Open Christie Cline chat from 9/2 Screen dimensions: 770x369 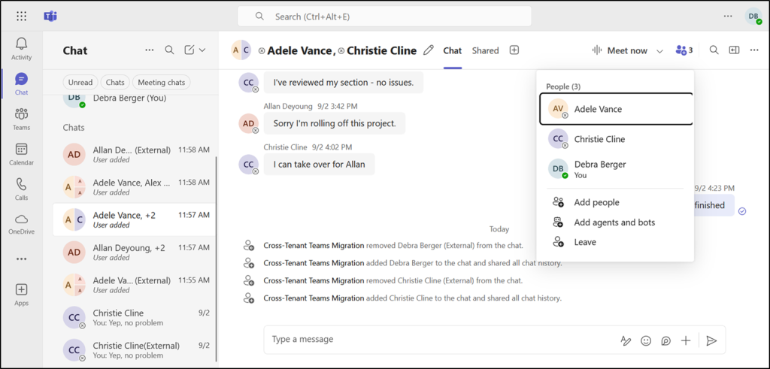click(x=134, y=317)
